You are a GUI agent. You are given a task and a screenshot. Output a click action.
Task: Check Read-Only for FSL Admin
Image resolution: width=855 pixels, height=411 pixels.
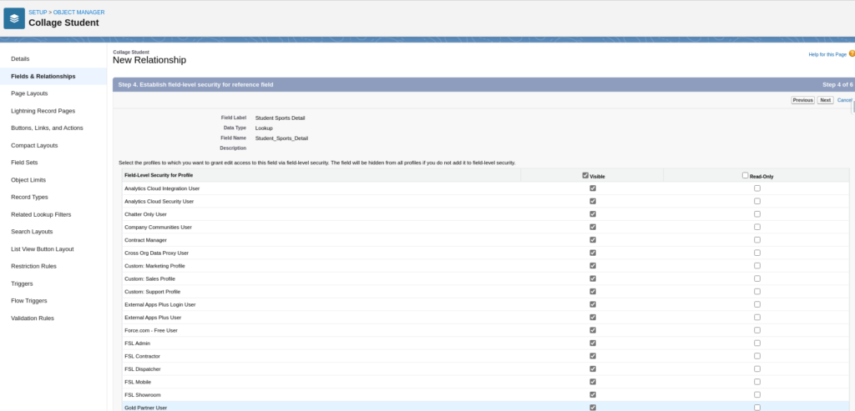[x=756, y=343]
